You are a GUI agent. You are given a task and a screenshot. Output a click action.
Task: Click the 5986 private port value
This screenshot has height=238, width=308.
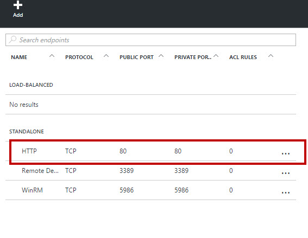[x=181, y=190]
